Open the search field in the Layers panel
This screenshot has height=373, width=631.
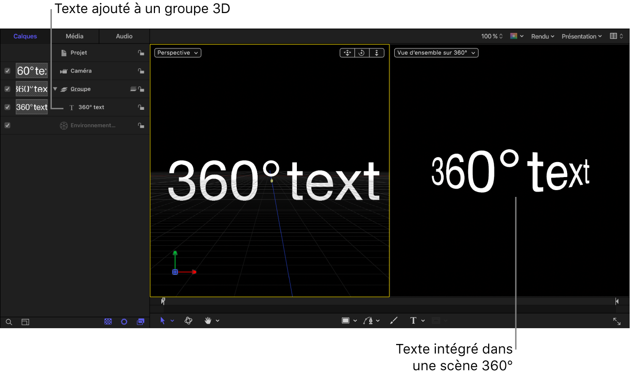(x=9, y=322)
